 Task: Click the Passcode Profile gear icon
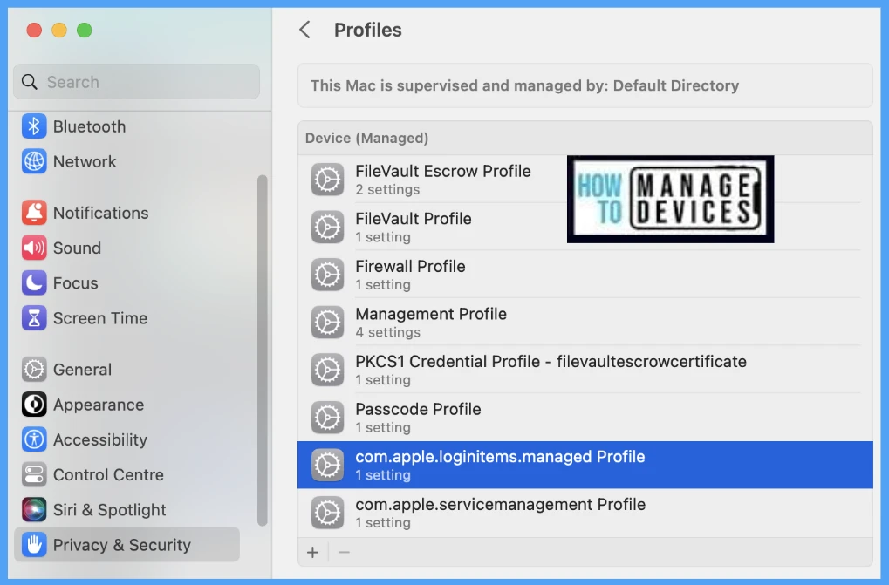pyautogui.click(x=328, y=418)
